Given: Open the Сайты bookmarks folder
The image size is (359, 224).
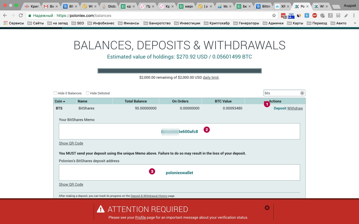Looking at the screenshot, I should click(36, 23).
